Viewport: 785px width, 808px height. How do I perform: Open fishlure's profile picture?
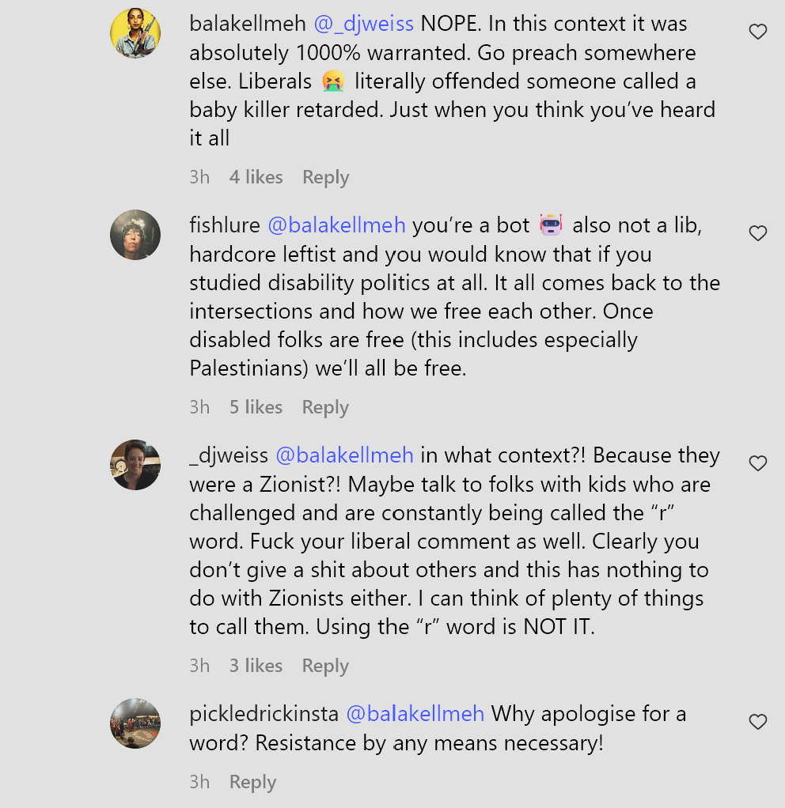click(135, 235)
